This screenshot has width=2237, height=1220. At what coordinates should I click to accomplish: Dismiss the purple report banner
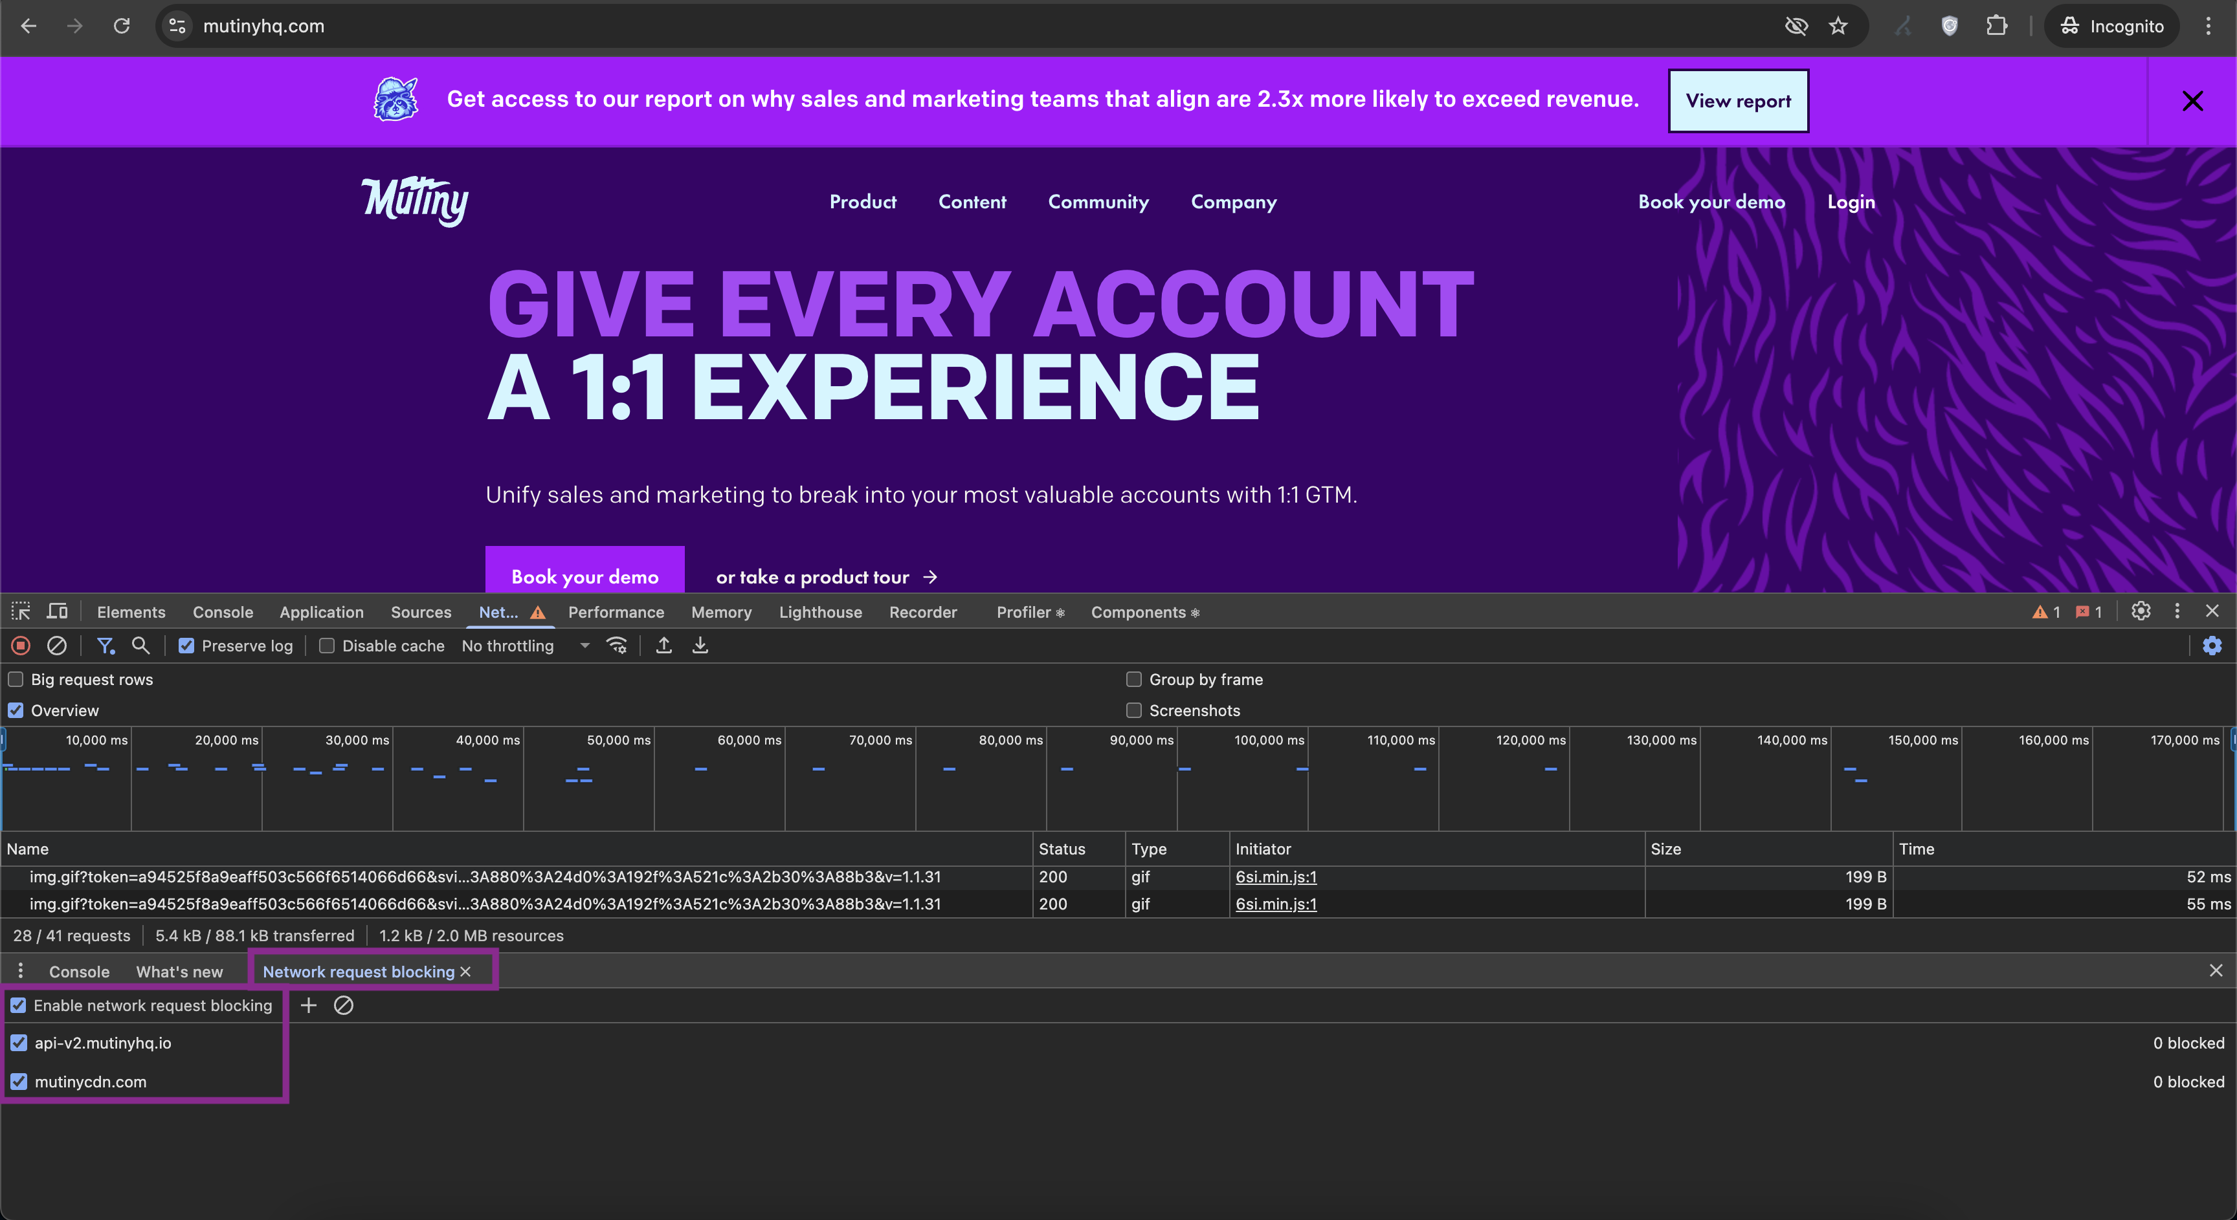(2193, 101)
